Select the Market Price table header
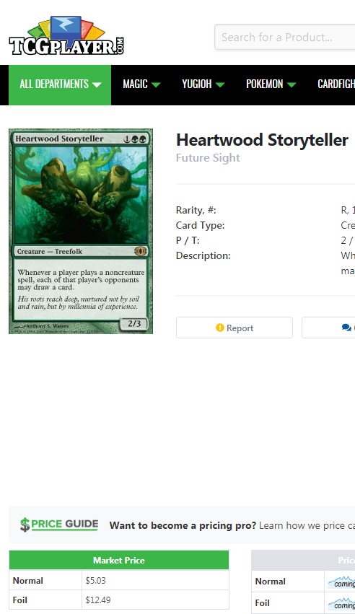This screenshot has height=614, width=355. [x=119, y=561]
